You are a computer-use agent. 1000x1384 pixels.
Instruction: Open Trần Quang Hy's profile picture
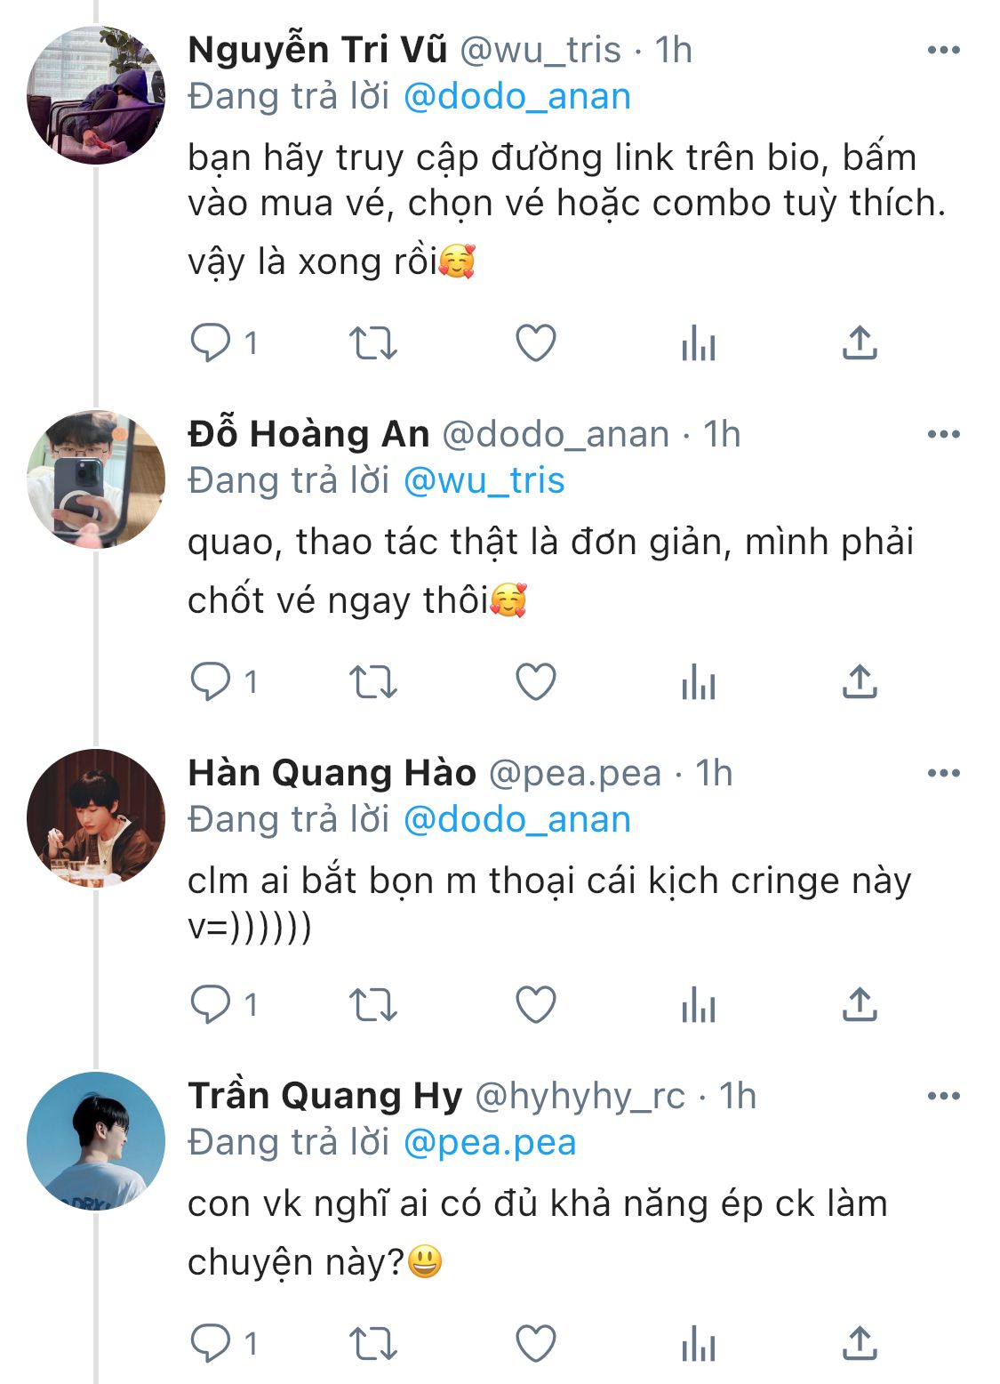(96, 1141)
